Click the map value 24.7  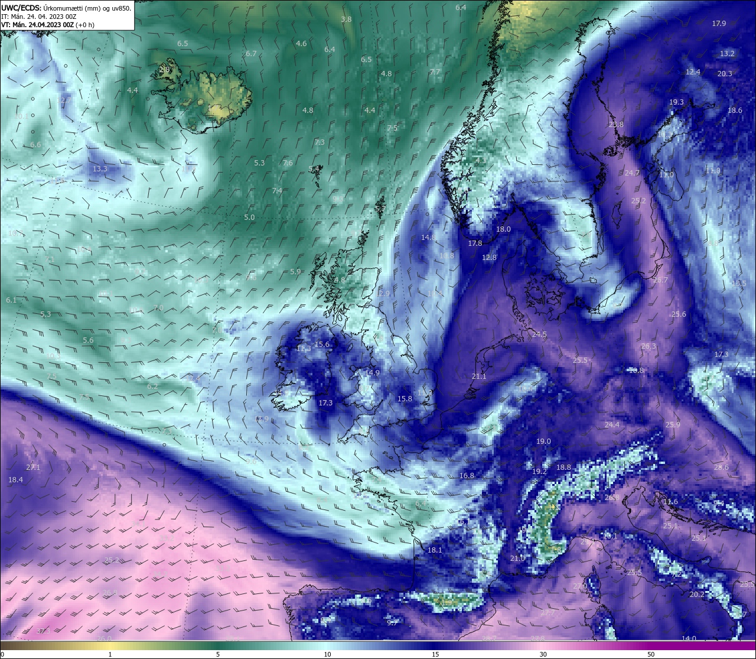[632, 173]
